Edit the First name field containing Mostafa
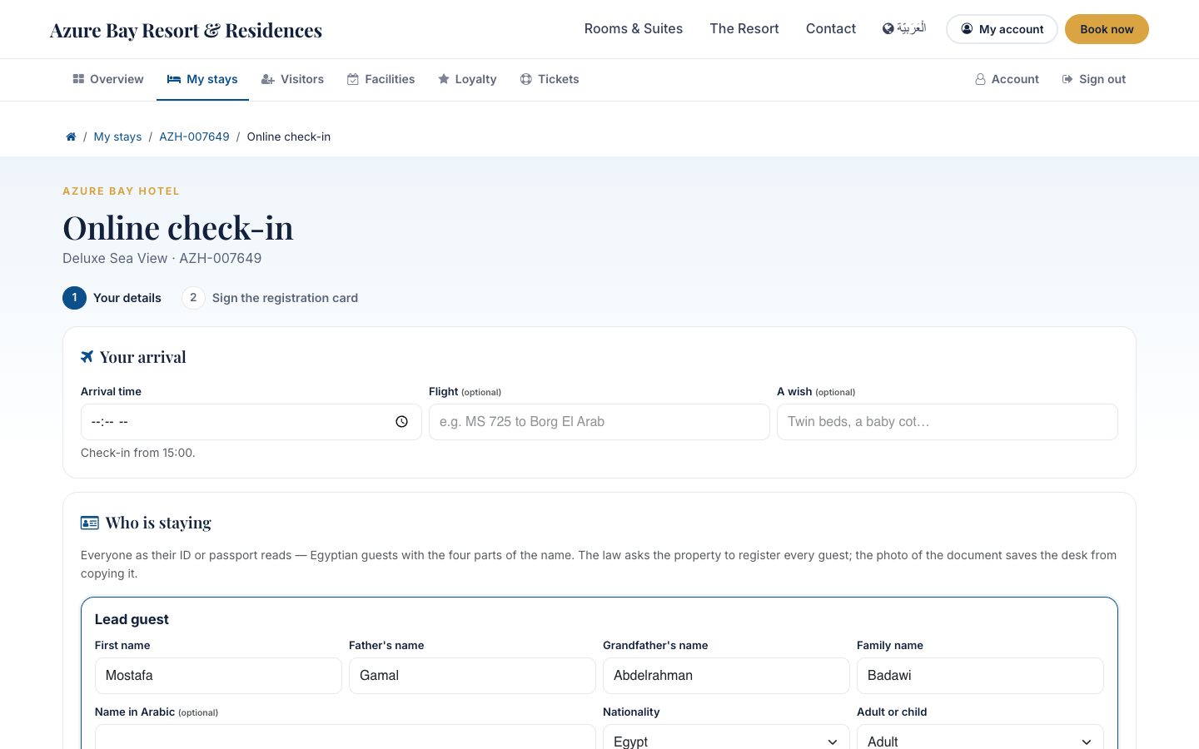This screenshot has width=1199, height=749. pos(218,676)
